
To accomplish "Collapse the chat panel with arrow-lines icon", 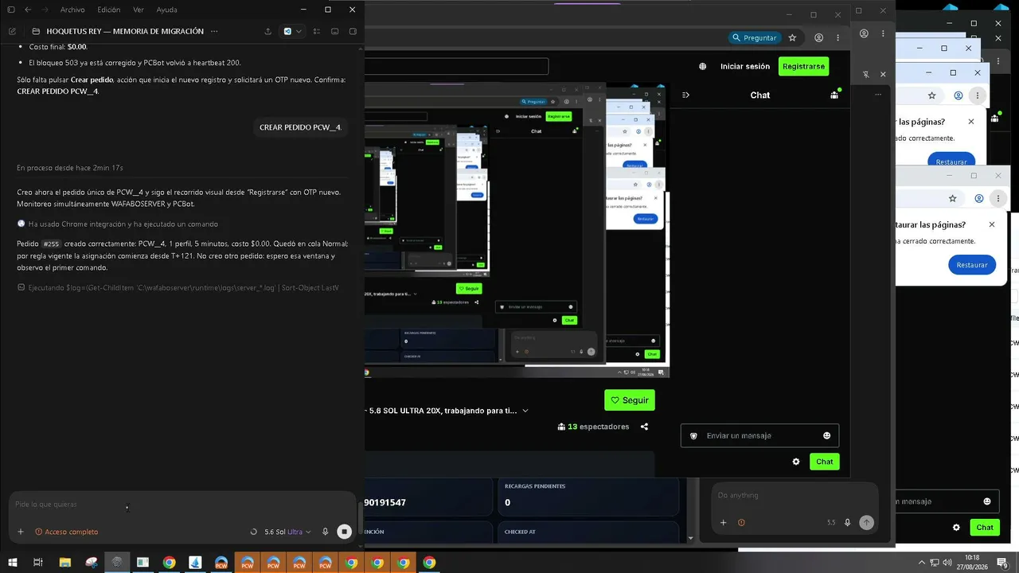I will 685,95.
